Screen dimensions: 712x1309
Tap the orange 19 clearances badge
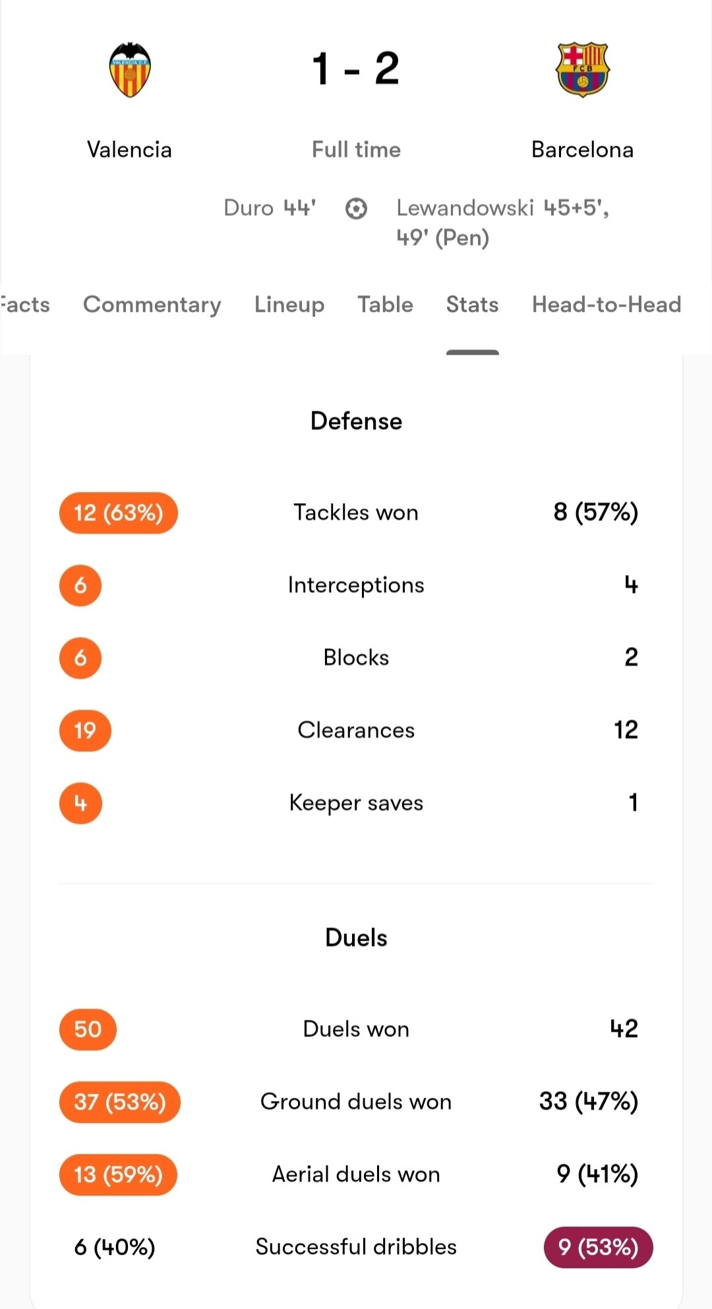[85, 731]
